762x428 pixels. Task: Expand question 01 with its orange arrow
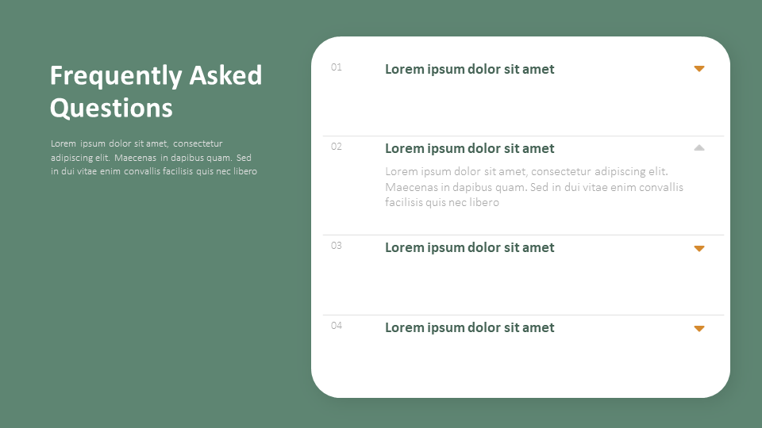698,69
